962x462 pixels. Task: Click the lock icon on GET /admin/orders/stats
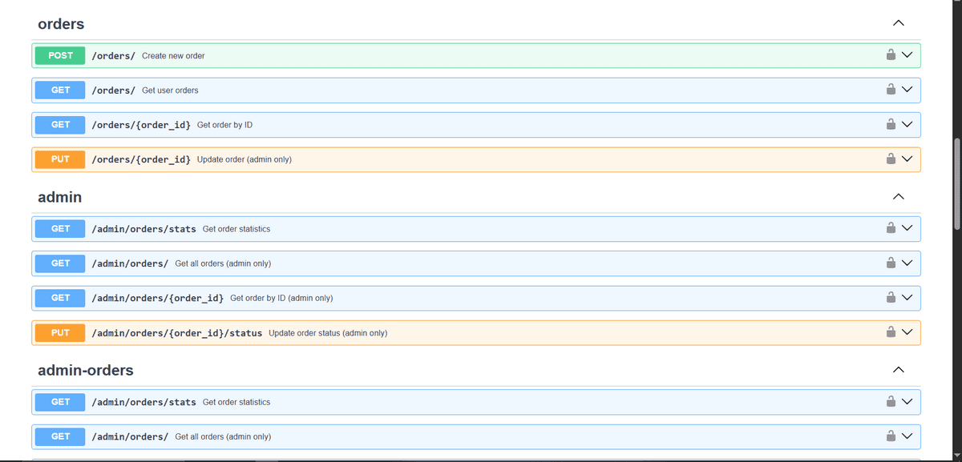point(890,228)
